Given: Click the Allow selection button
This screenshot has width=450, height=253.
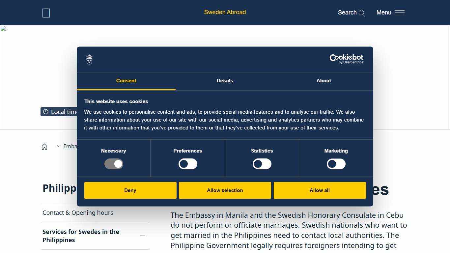Looking at the screenshot, I should (225, 190).
